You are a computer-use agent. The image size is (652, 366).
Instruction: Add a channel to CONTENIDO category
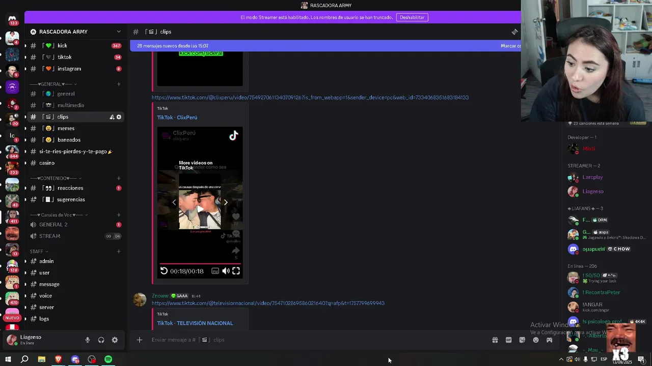click(x=119, y=178)
